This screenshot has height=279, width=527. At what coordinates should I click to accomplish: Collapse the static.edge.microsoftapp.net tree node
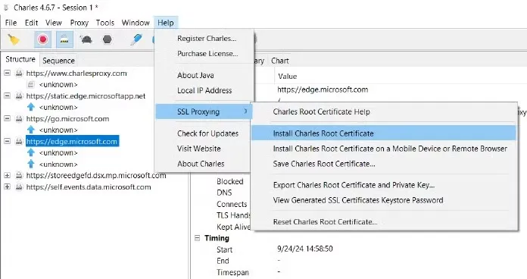click(x=7, y=96)
